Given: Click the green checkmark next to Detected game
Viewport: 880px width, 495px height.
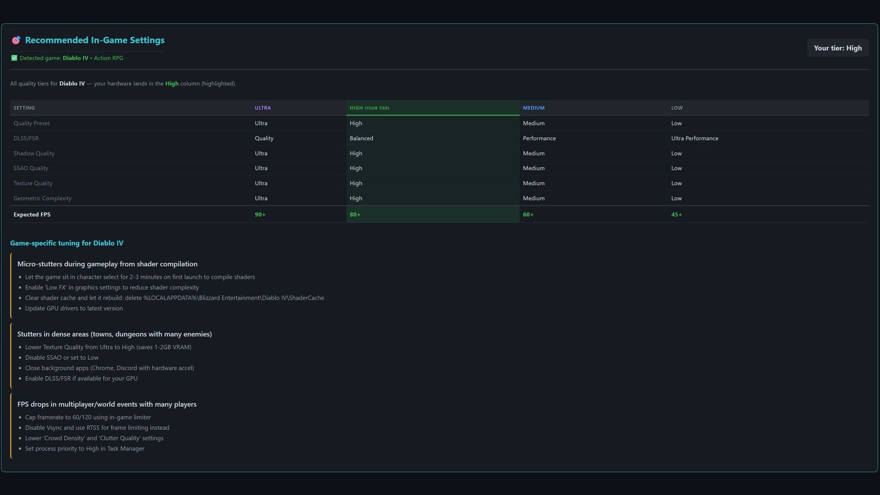Looking at the screenshot, I should 14,58.
